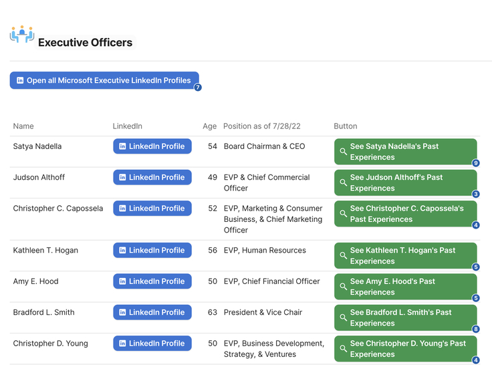Screen dimensions: 492x383
Task: Click EVP, Marketing & Consumer Business cell
Action: [x=273, y=219]
